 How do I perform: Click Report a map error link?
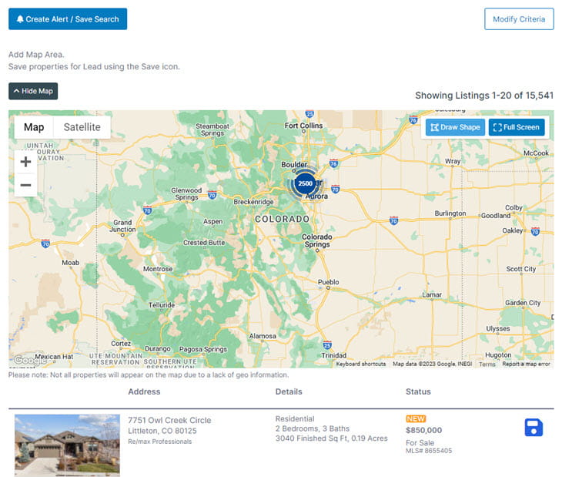[526, 364]
